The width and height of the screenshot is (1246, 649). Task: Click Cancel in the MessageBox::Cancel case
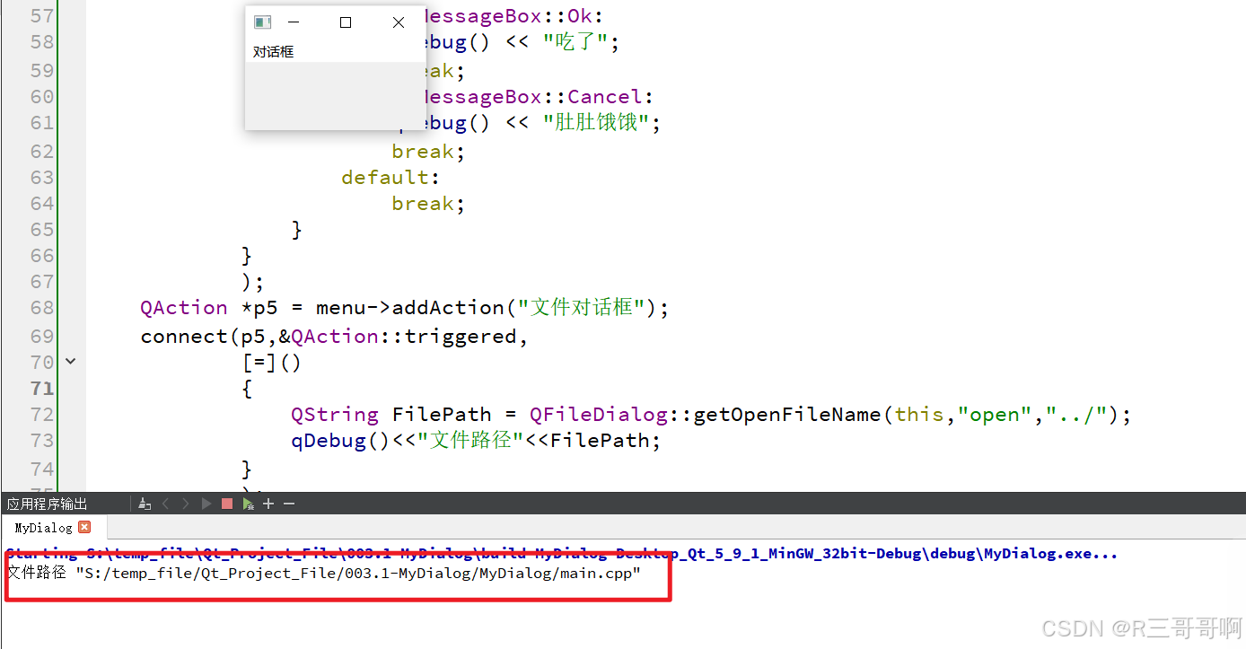click(x=604, y=97)
